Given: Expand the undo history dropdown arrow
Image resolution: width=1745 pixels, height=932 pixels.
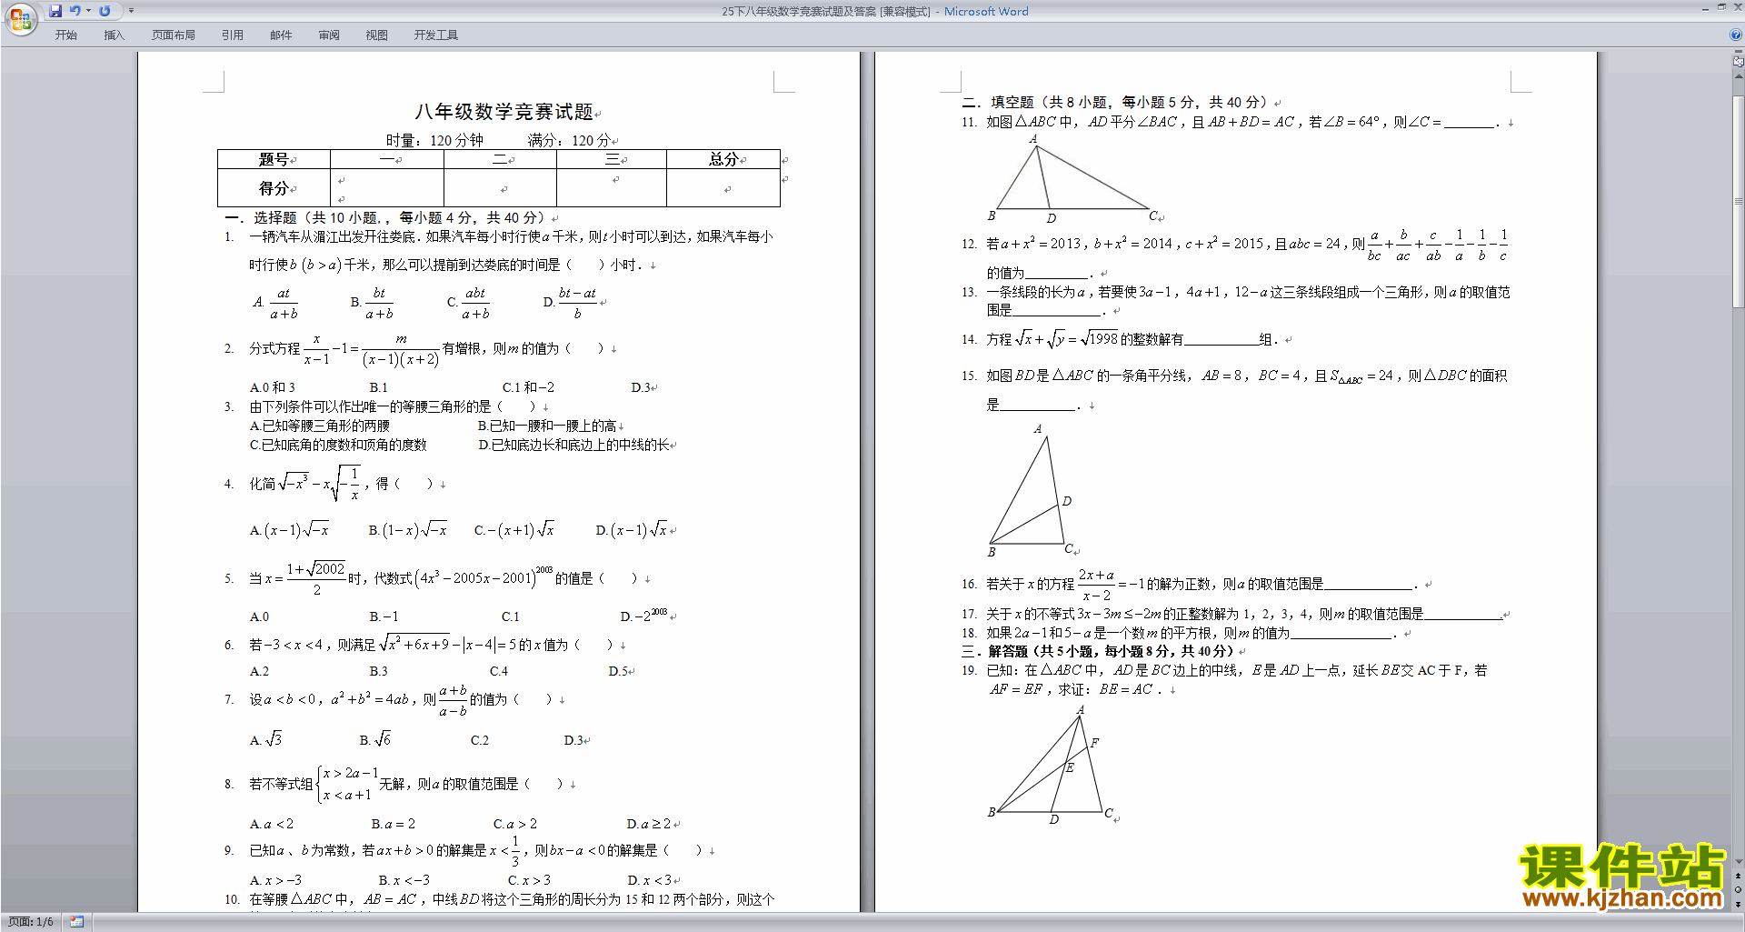Looking at the screenshot, I should 88,11.
